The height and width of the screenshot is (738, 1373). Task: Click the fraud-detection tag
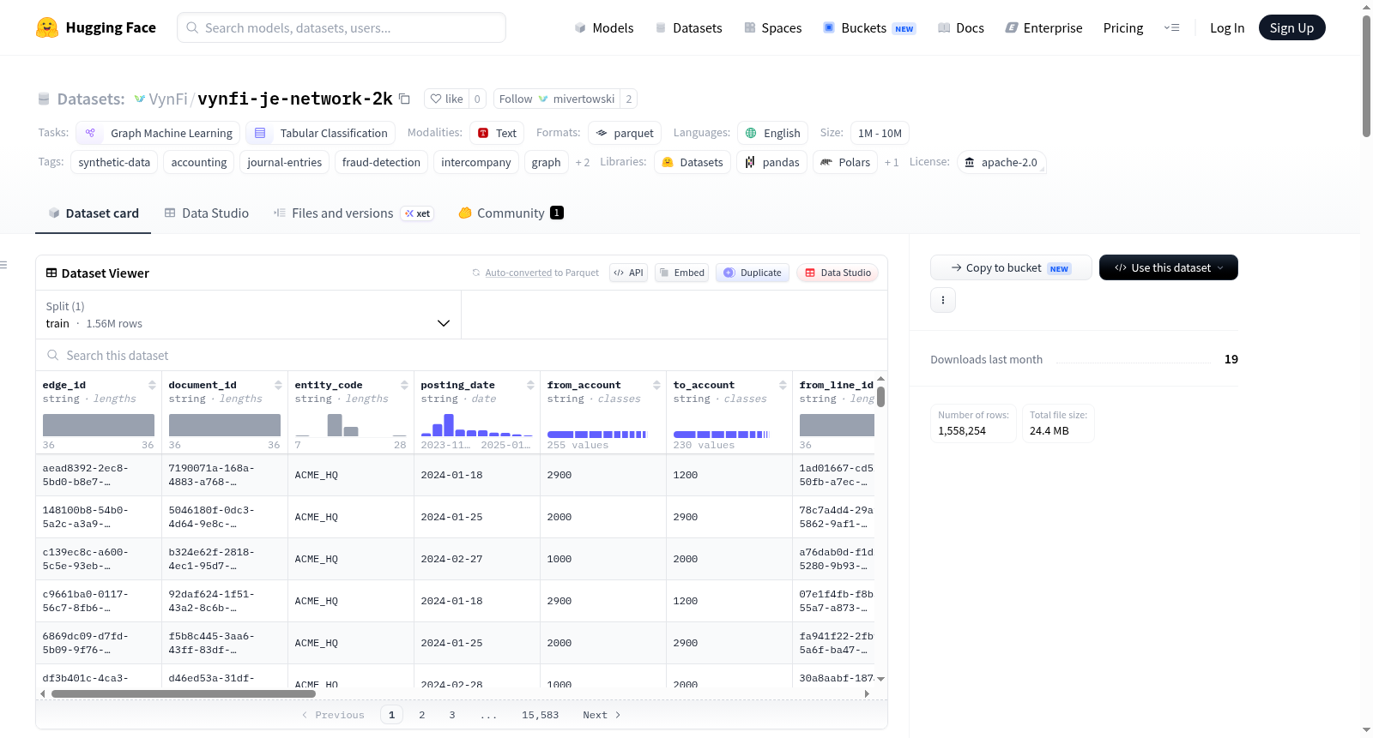point(381,162)
